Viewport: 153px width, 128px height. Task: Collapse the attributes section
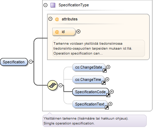tap(50, 19)
